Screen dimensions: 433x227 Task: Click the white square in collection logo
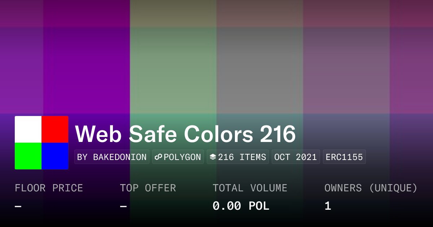tap(28, 129)
